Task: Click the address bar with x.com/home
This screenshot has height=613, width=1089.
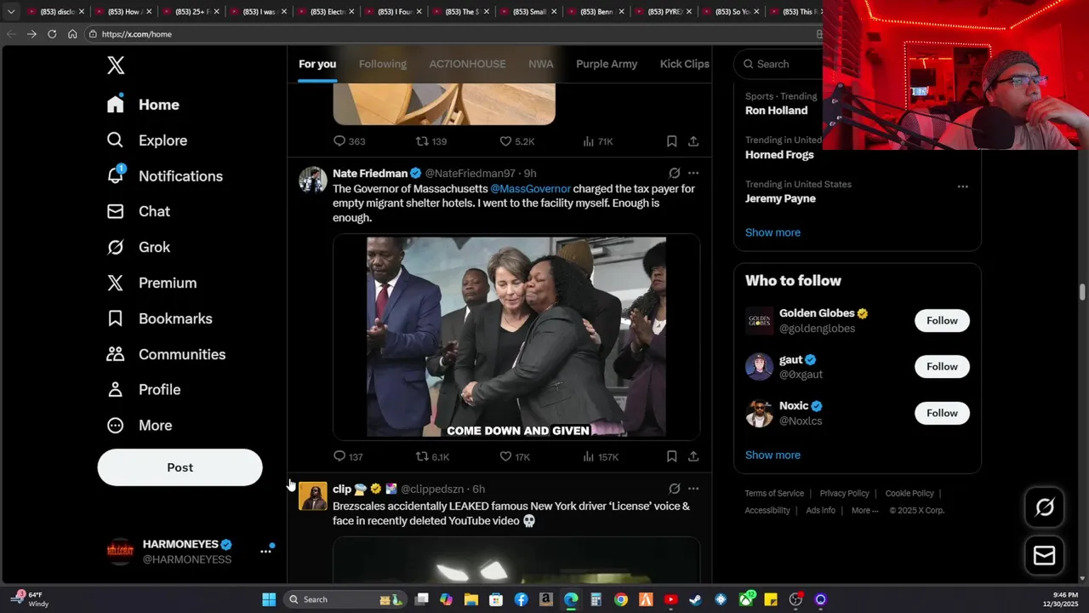Action: pyautogui.click(x=455, y=34)
